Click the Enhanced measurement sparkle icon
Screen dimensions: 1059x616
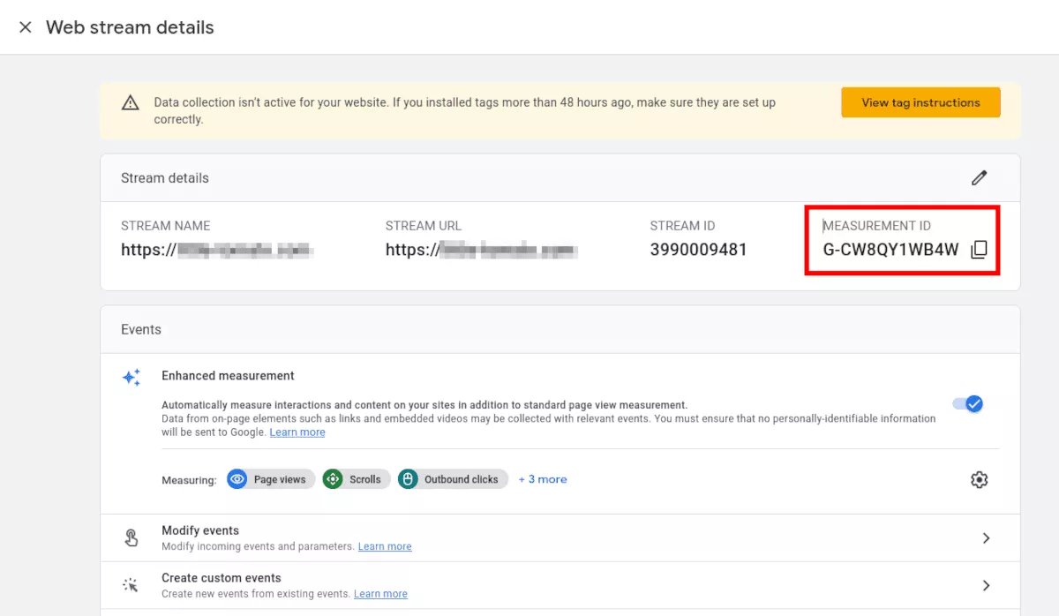(x=131, y=378)
